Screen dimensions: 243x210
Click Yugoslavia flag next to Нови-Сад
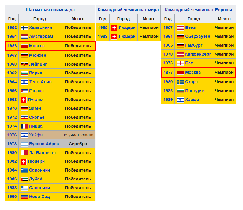pyautogui.click(x=24, y=197)
